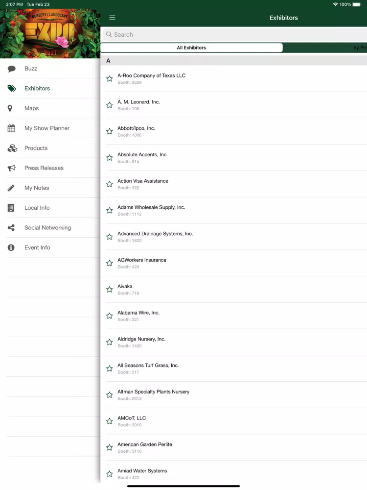Image resolution: width=367 pixels, height=490 pixels.
Task: Favorite Altman Specialty Plants Nursery
Action: [109, 395]
